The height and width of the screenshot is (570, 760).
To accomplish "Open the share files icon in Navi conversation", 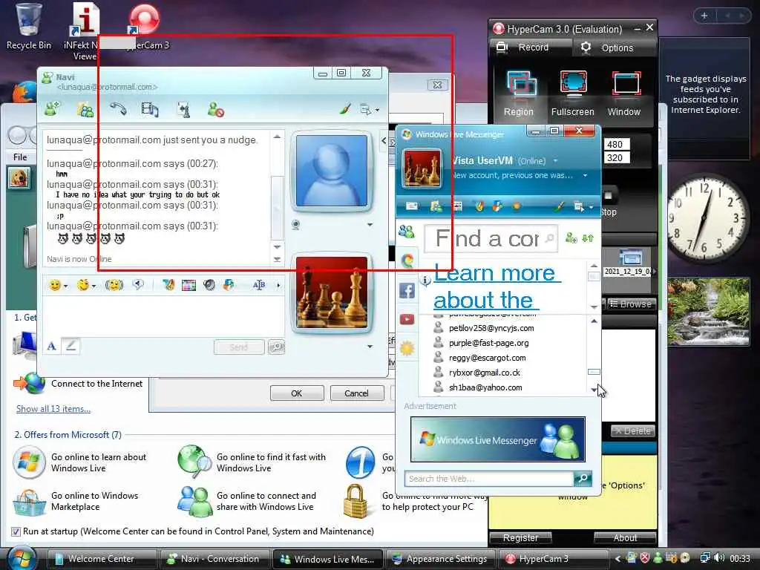I will (x=85, y=110).
